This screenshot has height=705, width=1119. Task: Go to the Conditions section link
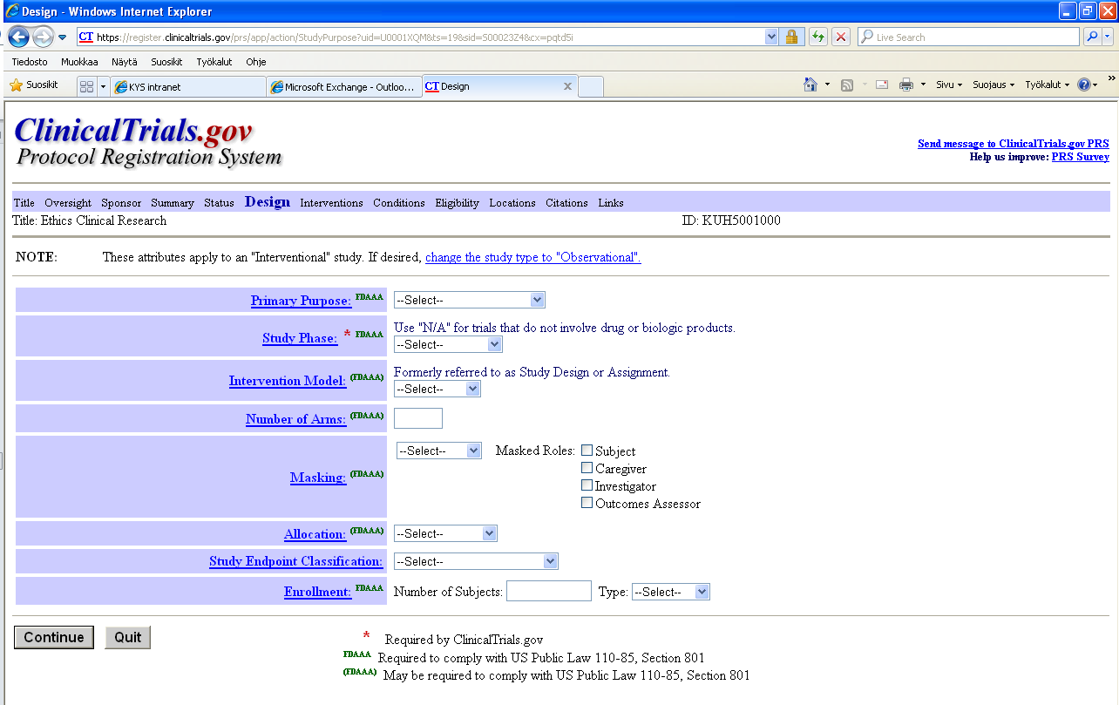tap(399, 203)
